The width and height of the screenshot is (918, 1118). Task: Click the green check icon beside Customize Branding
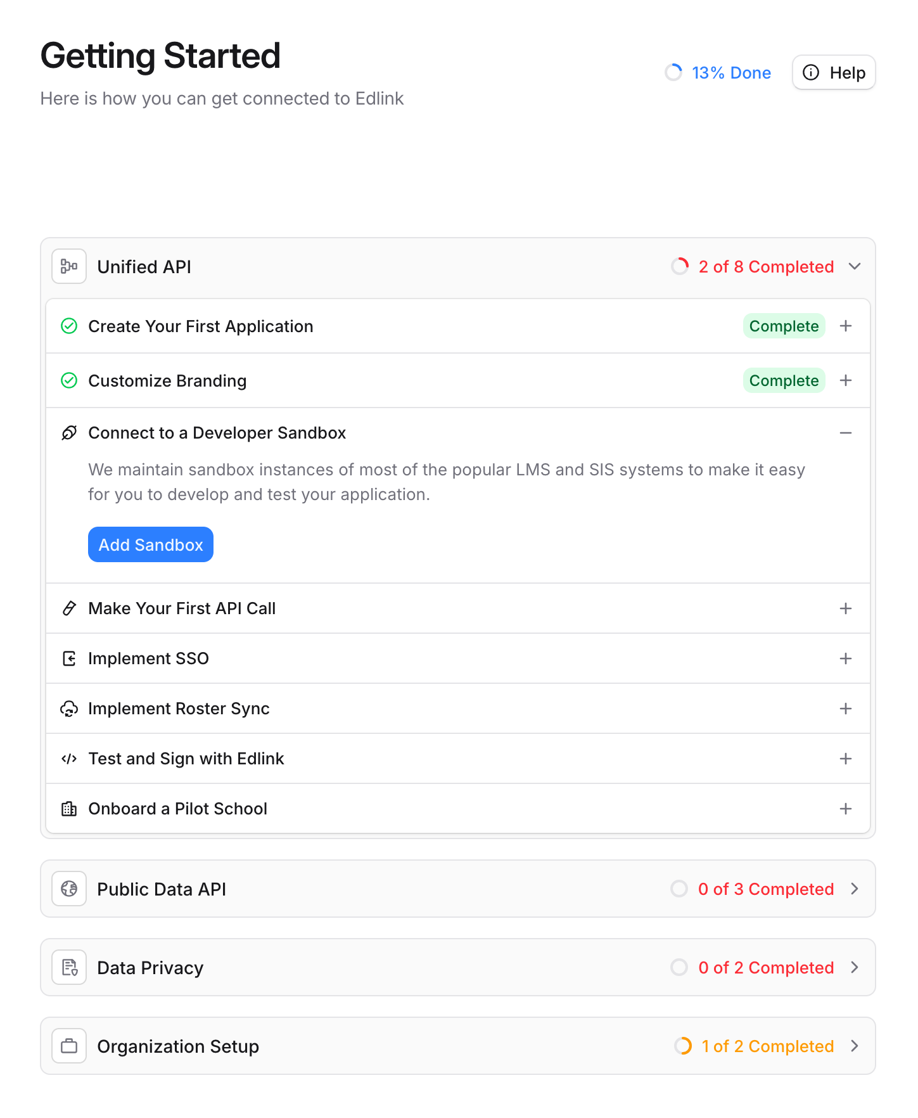[x=69, y=380]
